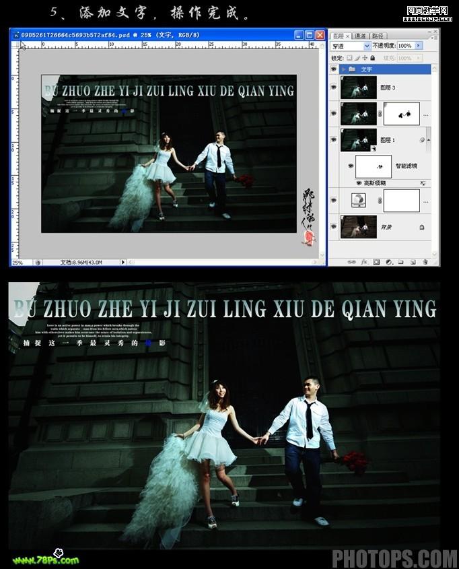Toggle lock image pixels brush icon
The width and height of the screenshot is (459, 569).
click(x=357, y=58)
